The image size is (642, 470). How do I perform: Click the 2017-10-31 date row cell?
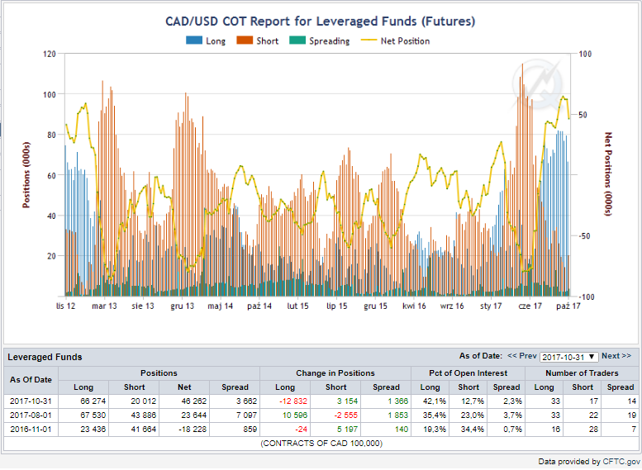coord(31,401)
